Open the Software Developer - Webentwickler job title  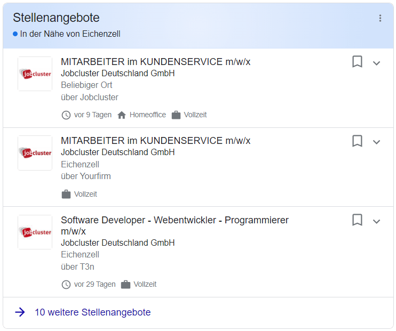175,220
